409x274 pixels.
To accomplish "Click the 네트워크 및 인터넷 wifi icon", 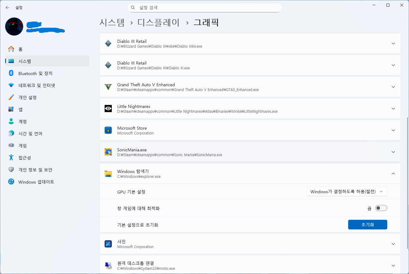I will point(11,85).
